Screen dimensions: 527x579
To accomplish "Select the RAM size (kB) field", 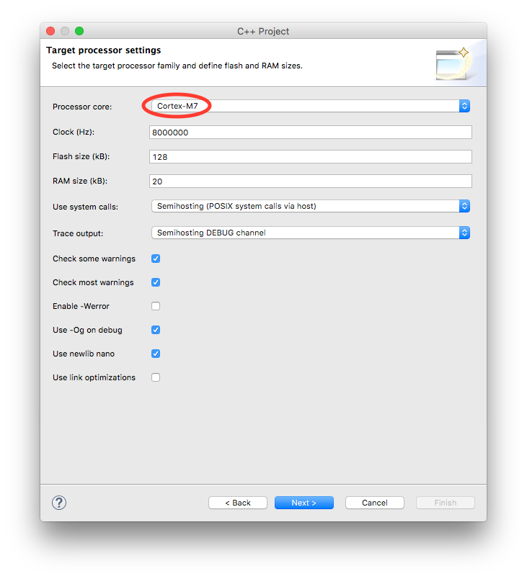I will point(310,181).
